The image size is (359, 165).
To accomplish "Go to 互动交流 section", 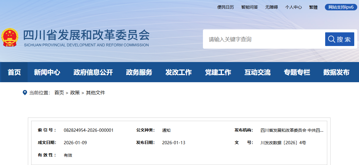I will coord(258,72).
